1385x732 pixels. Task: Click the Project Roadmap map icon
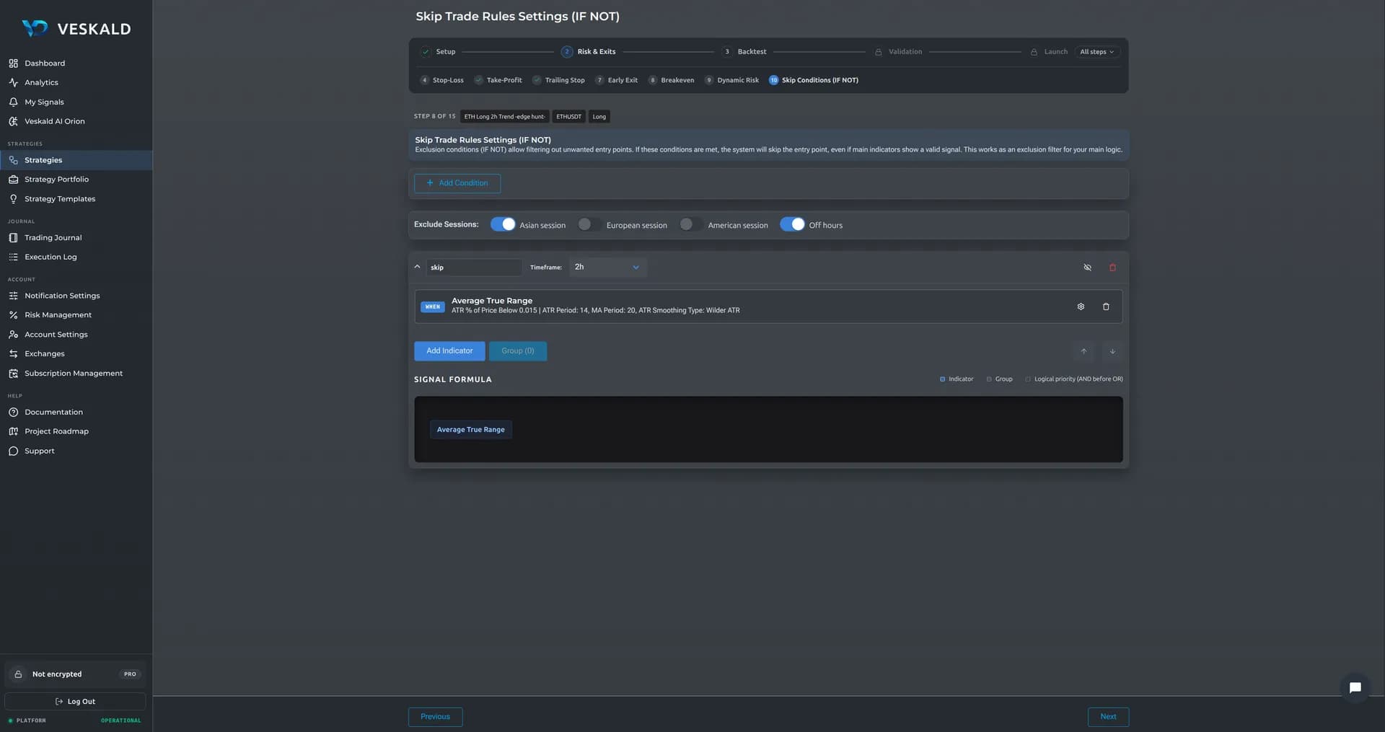click(x=13, y=431)
